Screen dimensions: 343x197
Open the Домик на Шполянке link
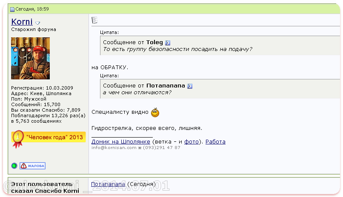pyautogui.click(x=121, y=142)
